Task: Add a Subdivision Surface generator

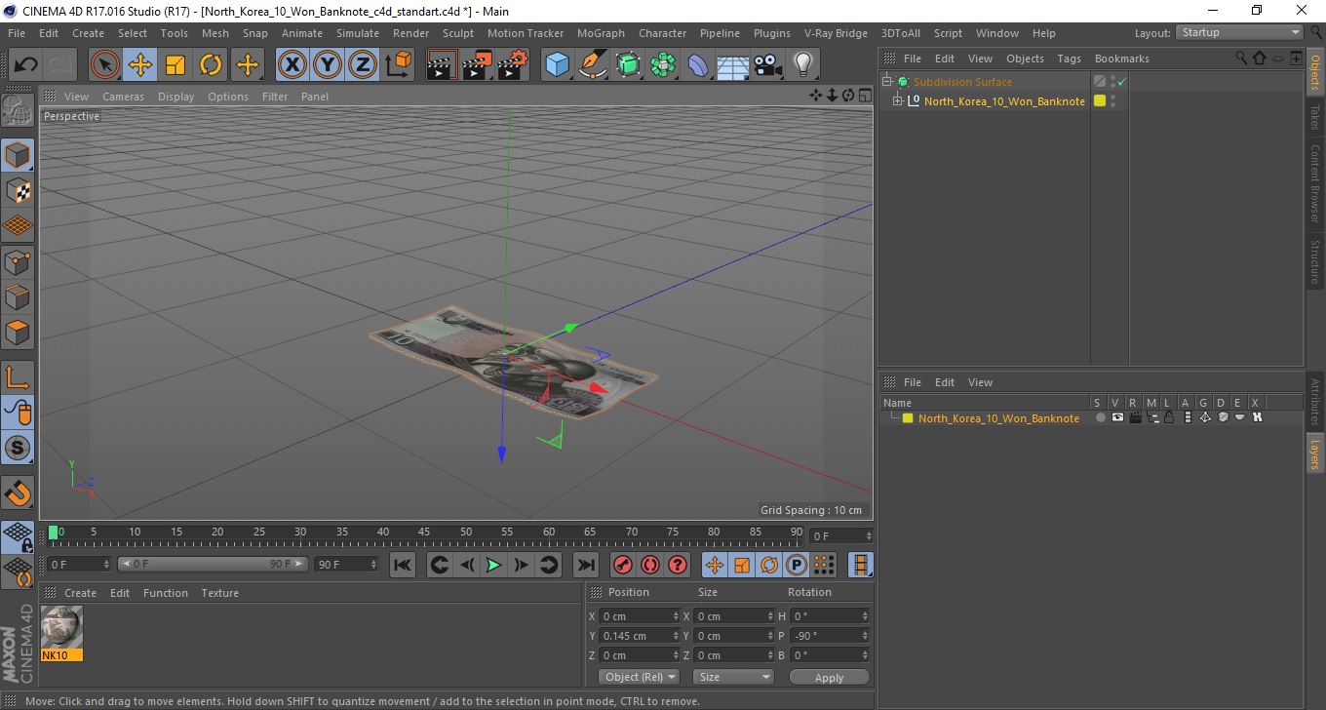Action: pos(628,65)
